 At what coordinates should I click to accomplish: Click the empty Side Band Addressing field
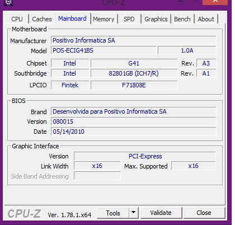point(97,176)
